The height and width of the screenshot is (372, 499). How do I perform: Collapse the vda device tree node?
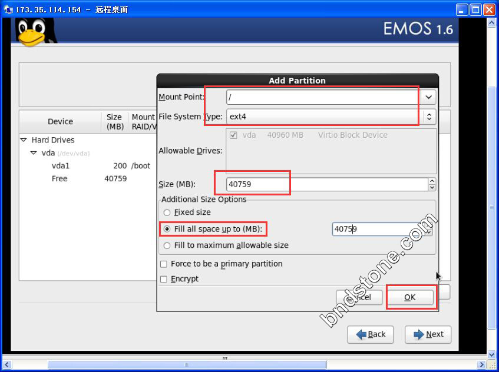pos(34,153)
